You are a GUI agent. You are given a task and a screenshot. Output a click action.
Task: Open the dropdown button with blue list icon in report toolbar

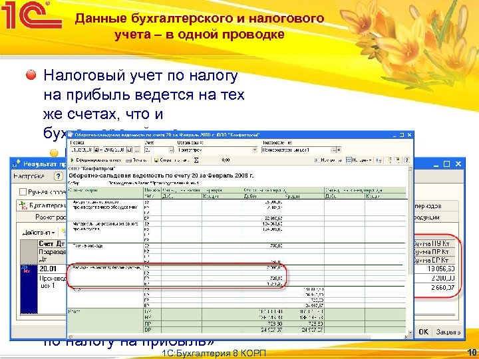point(359,160)
